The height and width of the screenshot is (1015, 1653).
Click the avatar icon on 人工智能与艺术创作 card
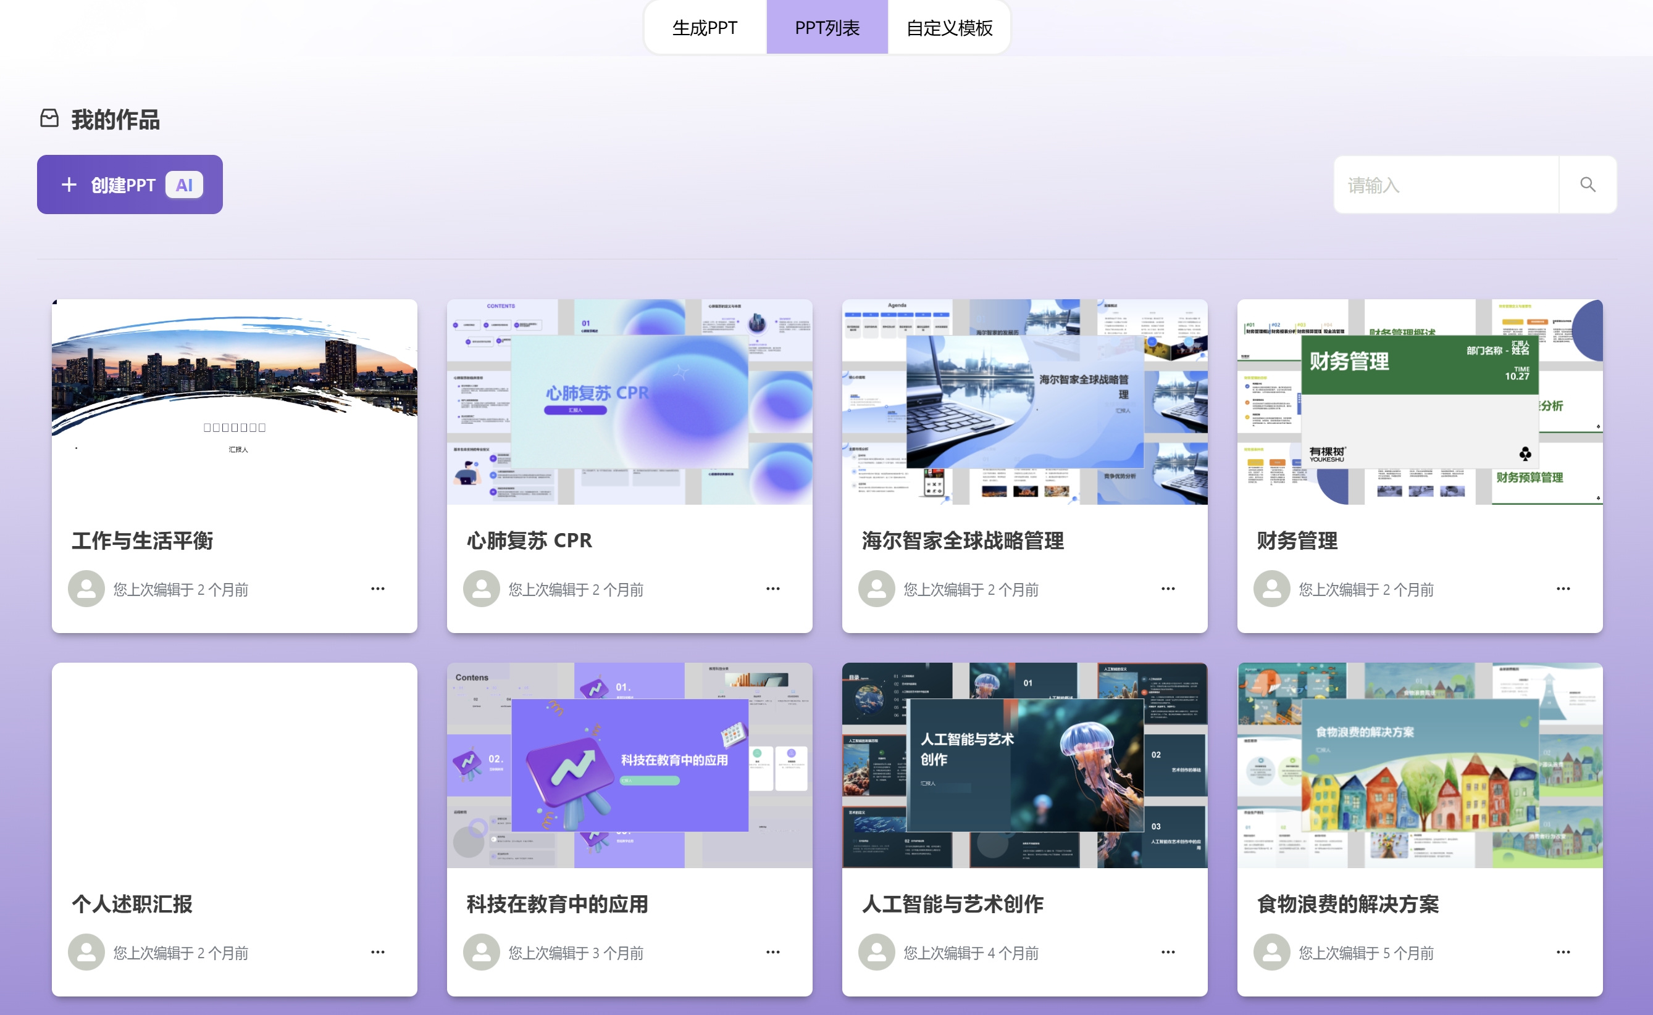(x=877, y=952)
